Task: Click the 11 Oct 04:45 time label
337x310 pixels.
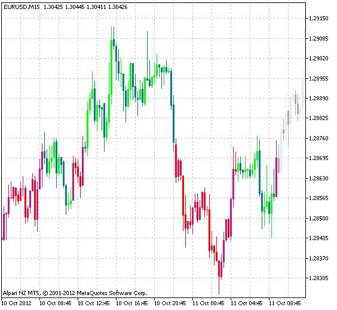Action: tap(247, 303)
